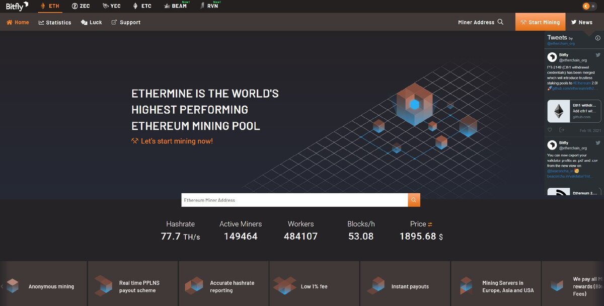
Task: Open beaconcha.in validator link in tweet
Action: click(570, 177)
